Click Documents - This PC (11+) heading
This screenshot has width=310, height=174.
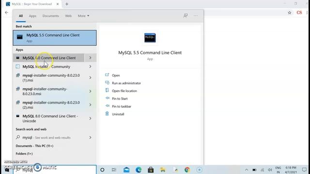click(x=34, y=146)
